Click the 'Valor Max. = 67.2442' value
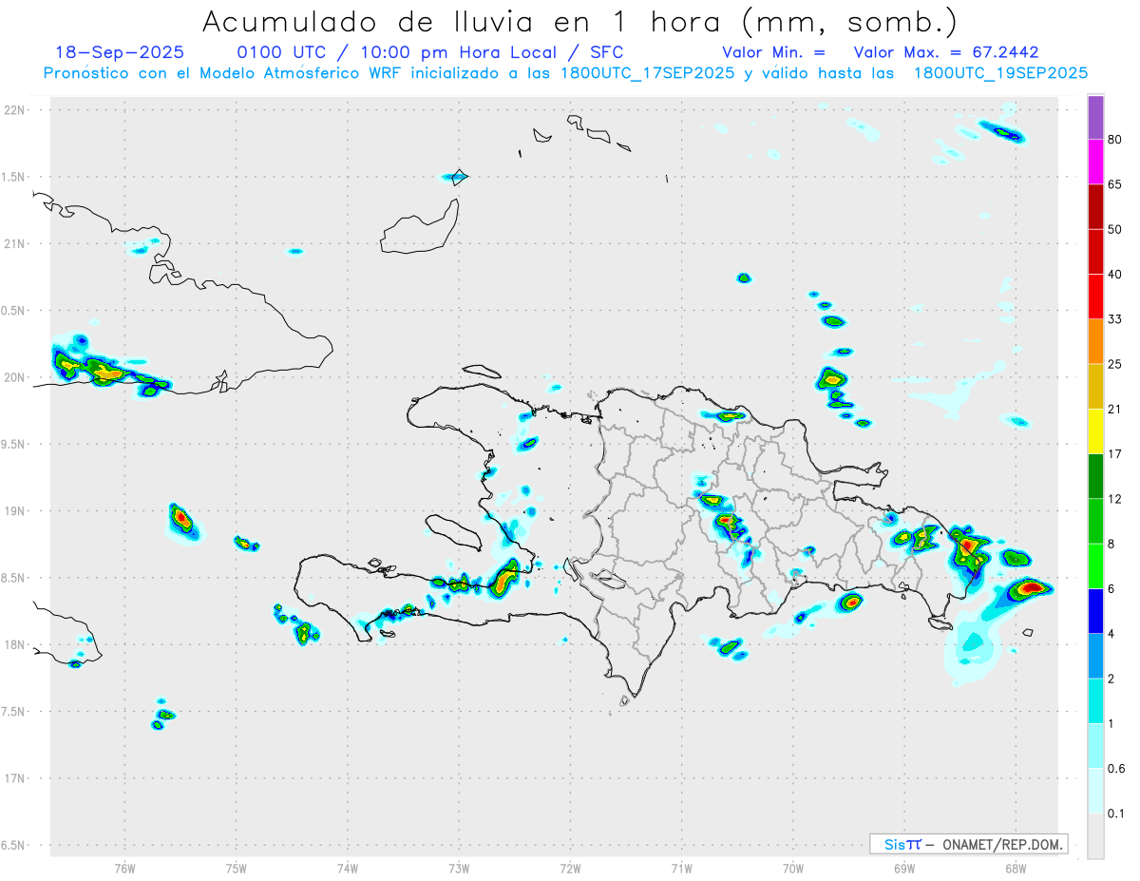This screenshot has width=1140, height=881. coord(946,52)
